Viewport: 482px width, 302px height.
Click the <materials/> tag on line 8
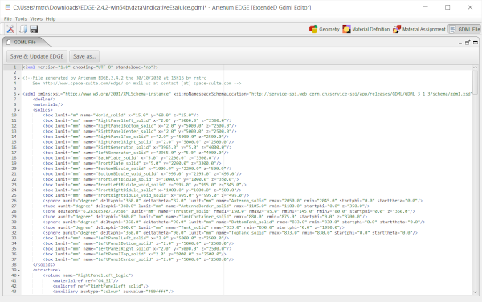pos(47,104)
